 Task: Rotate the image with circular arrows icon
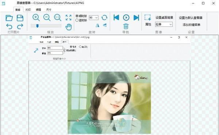(104, 18)
